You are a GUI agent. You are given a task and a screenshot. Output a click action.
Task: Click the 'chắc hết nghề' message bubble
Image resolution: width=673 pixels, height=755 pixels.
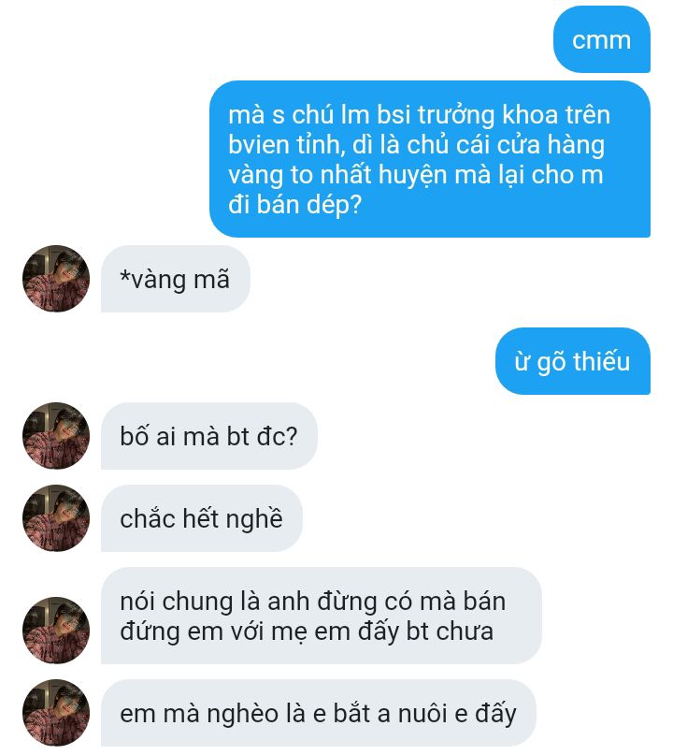tap(202, 518)
